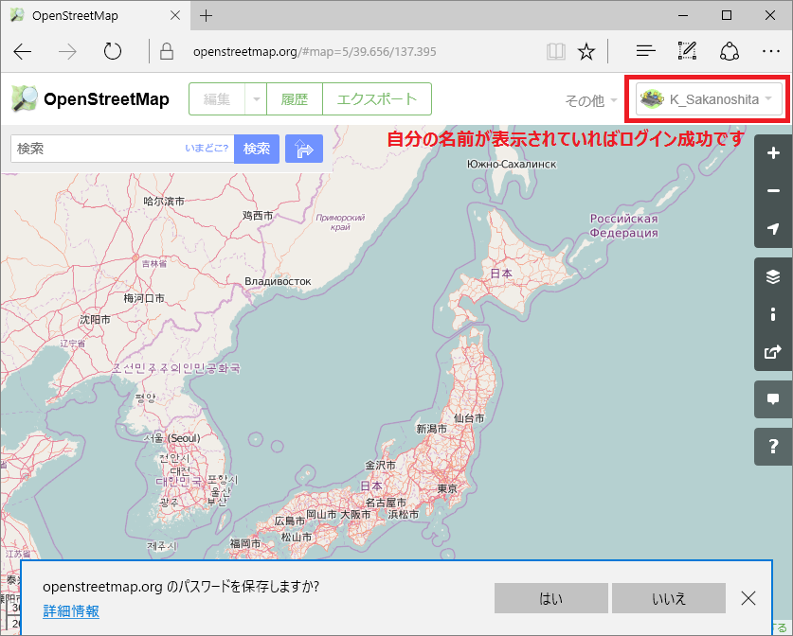Click the OpenStreetMap title text
Screen dimensions: 793x636
pos(106,99)
